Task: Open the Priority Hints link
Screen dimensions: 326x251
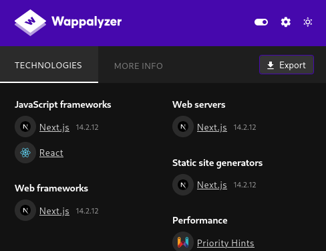Action: click(225, 243)
